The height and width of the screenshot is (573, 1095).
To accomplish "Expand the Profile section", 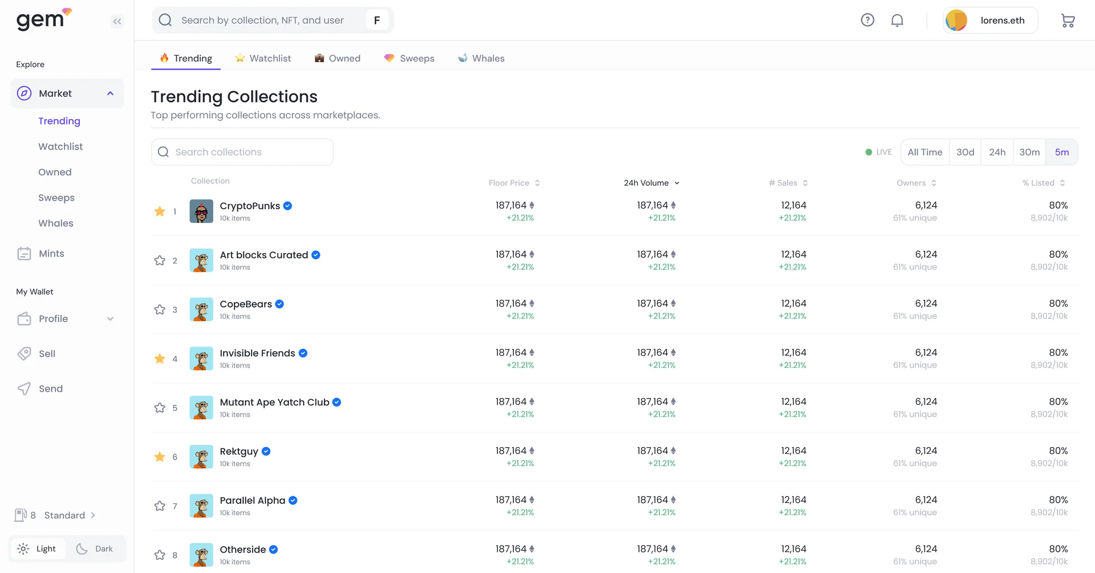I will click(x=111, y=319).
